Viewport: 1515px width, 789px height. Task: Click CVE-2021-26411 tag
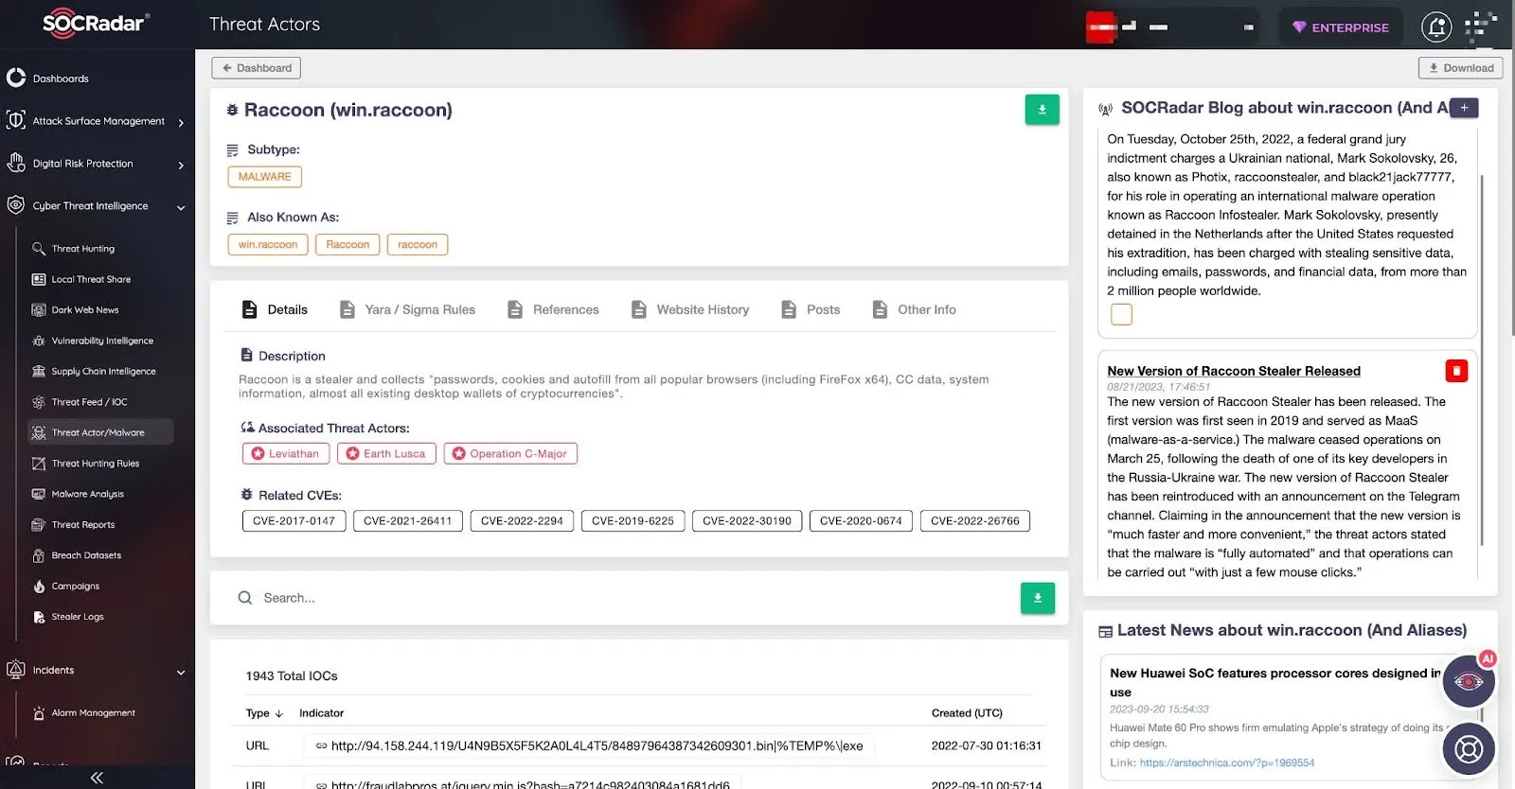point(408,521)
